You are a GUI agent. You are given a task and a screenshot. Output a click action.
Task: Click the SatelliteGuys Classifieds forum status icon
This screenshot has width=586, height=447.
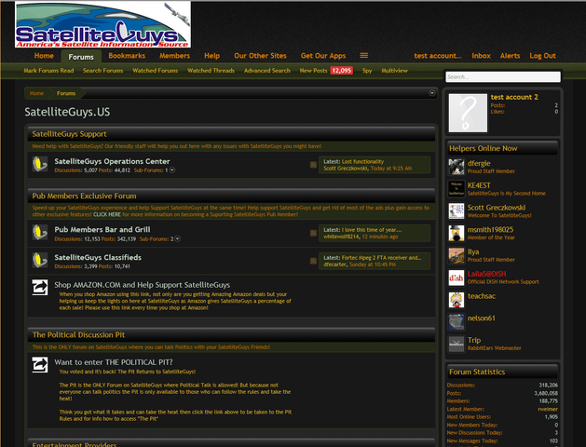[40, 260]
